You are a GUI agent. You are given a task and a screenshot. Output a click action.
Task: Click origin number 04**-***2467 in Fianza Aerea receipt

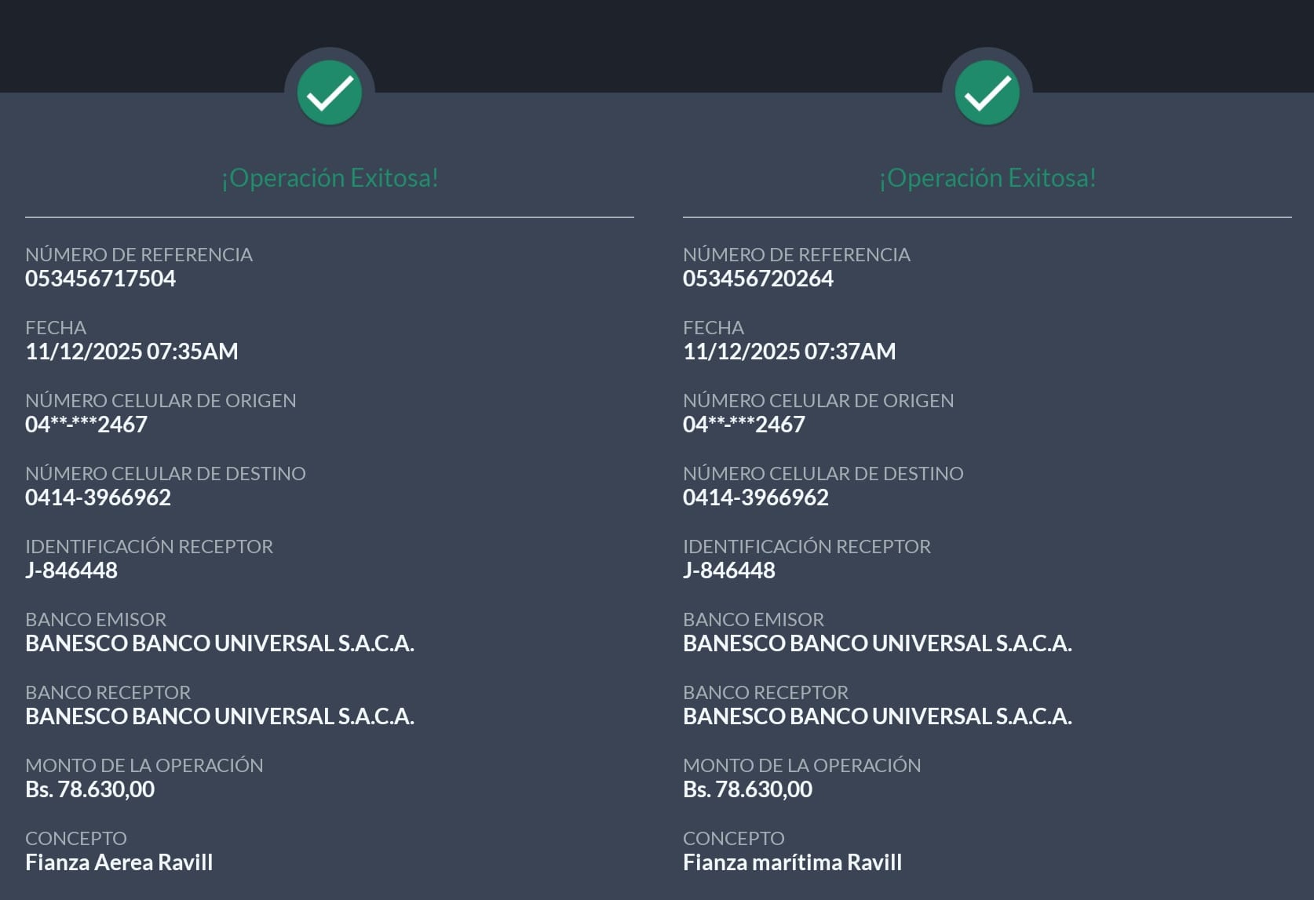pyautogui.click(x=86, y=424)
